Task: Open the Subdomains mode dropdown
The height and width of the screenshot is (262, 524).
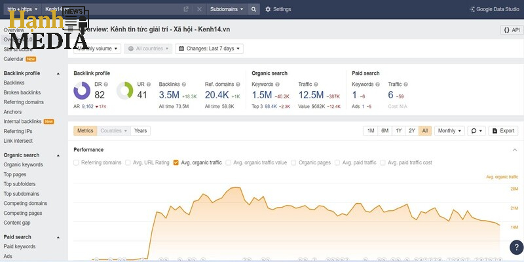Action: [227, 9]
